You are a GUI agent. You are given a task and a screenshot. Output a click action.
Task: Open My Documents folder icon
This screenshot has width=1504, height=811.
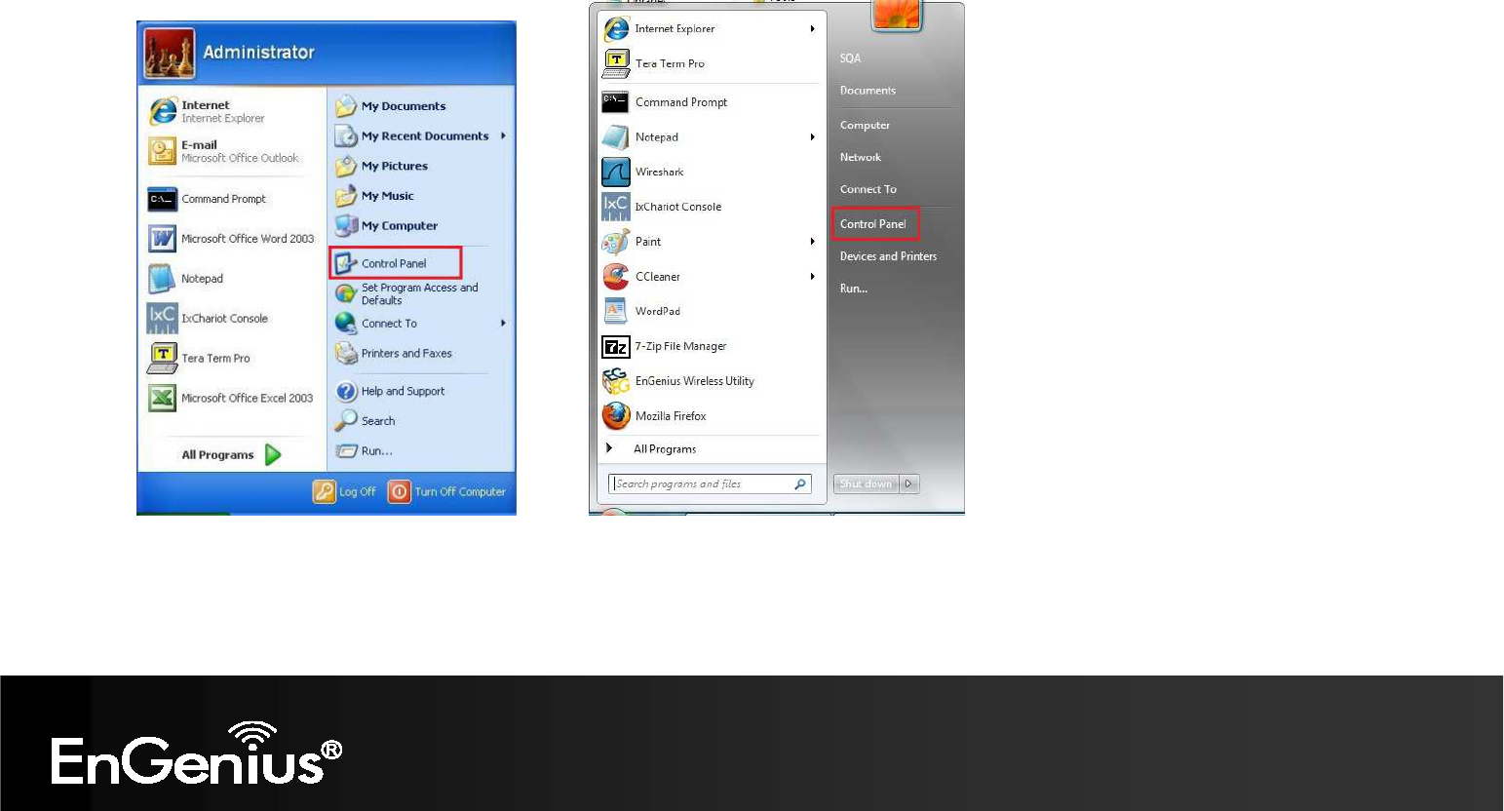coord(346,106)
